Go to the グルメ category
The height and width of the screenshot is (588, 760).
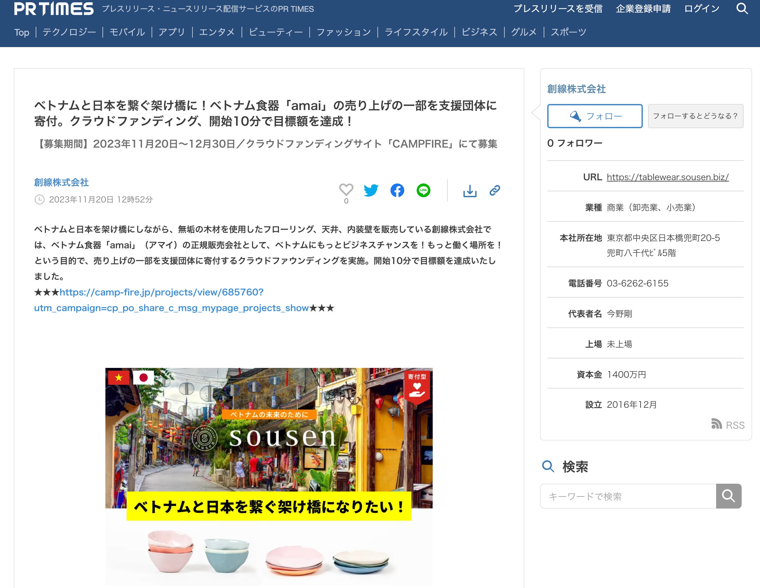coord(523,32)
